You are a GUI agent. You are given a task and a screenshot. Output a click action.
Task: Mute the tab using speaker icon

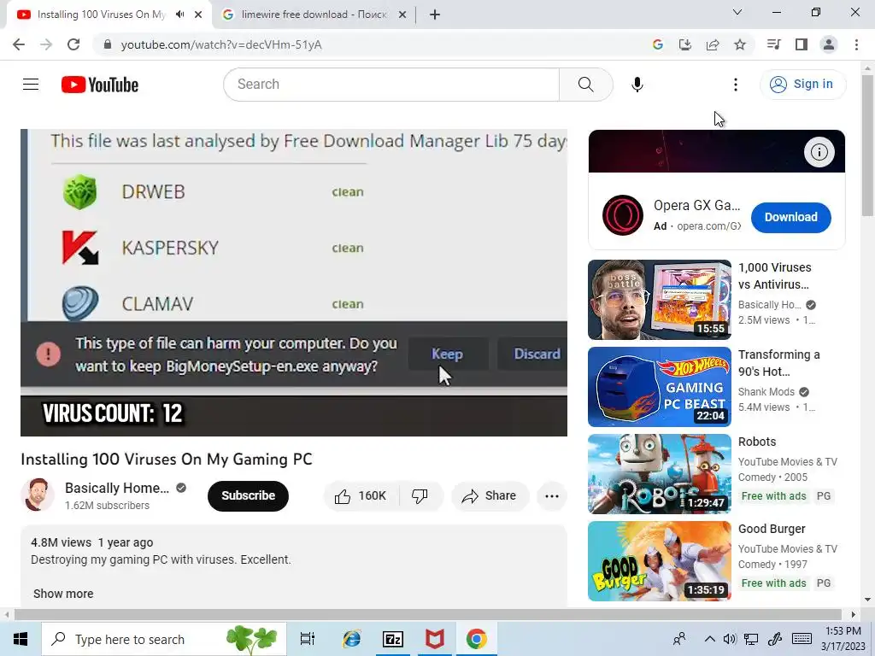point(179,15)
